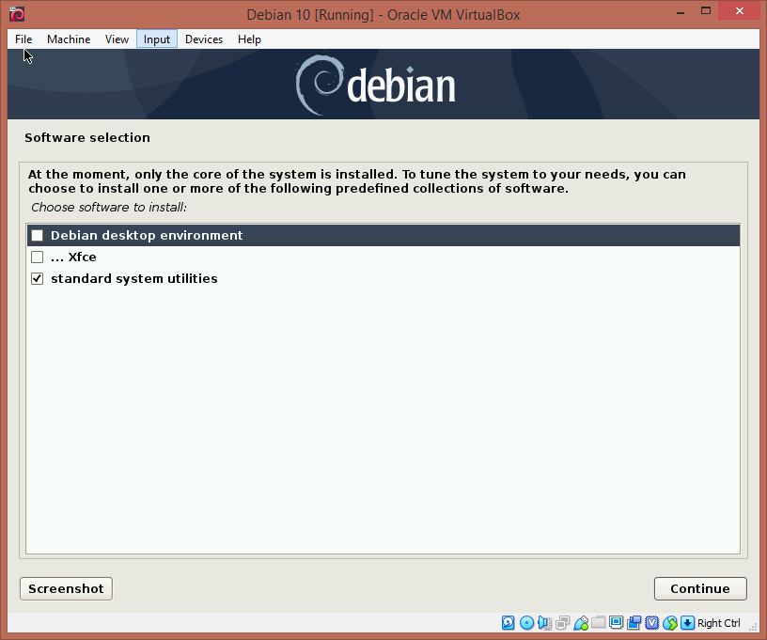Screen dimensions: 767x640
Task: Select the '... Xfce' row text
Action: (x=73, y=258)
